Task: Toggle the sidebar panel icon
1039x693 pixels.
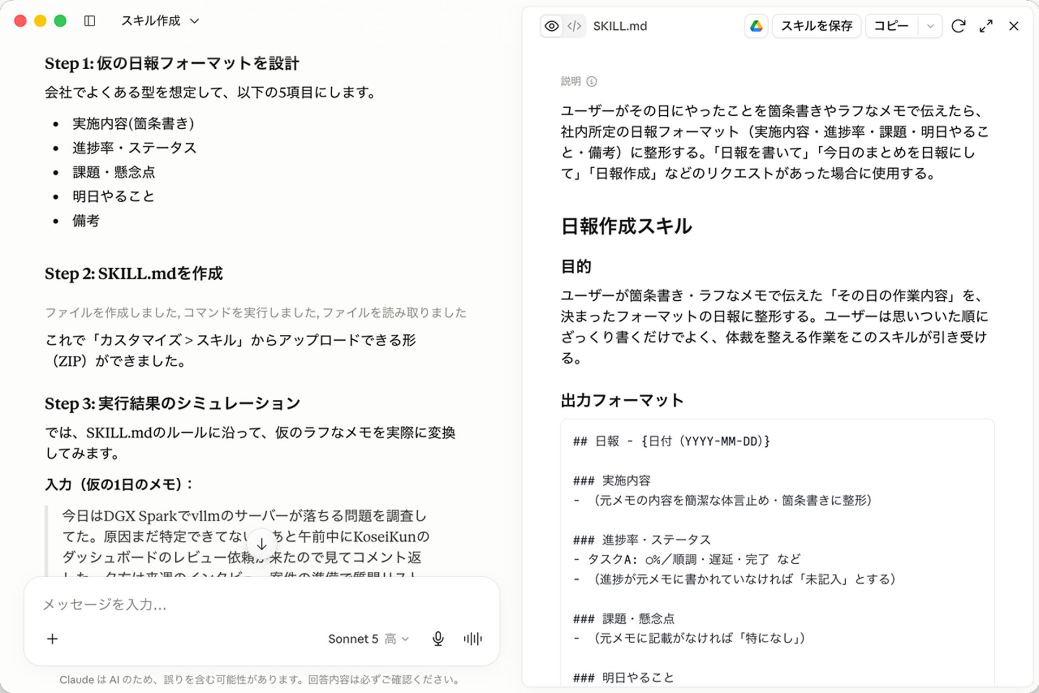Action: point(90,21)
